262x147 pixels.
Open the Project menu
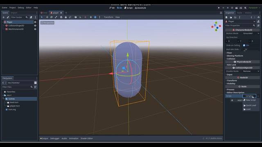click(x=12, y=8)
